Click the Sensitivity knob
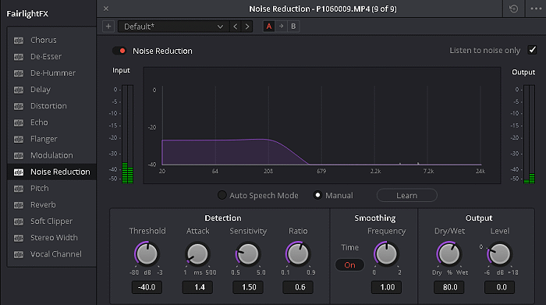 pyautogui.click(x=248, y=254)
